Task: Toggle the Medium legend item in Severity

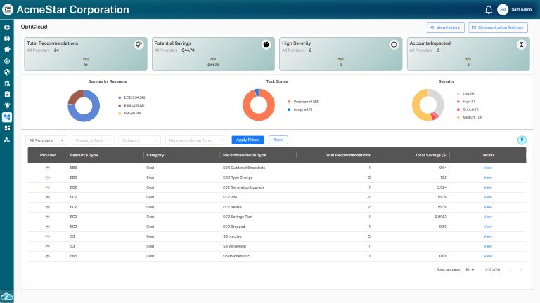Action: click(468, 117)
